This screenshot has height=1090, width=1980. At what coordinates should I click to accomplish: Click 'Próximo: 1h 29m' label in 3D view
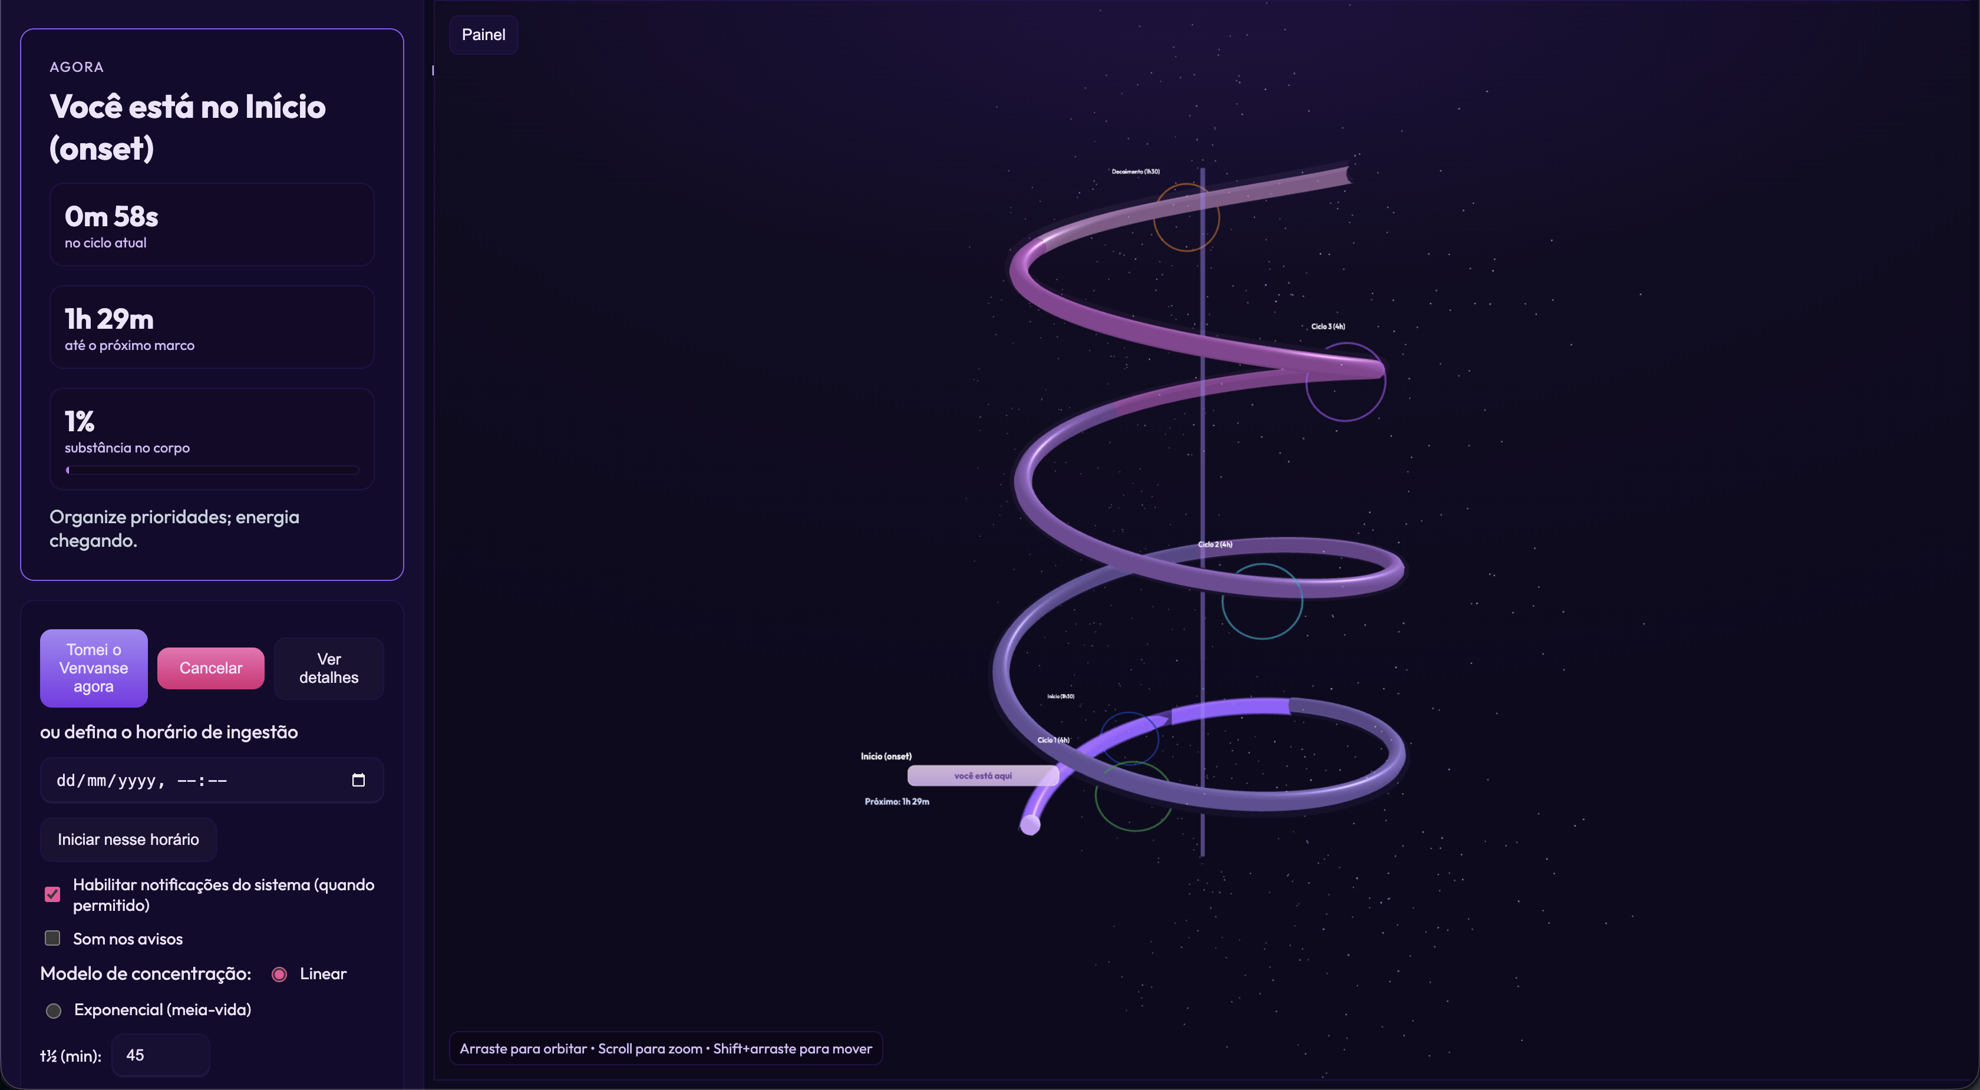897,802
